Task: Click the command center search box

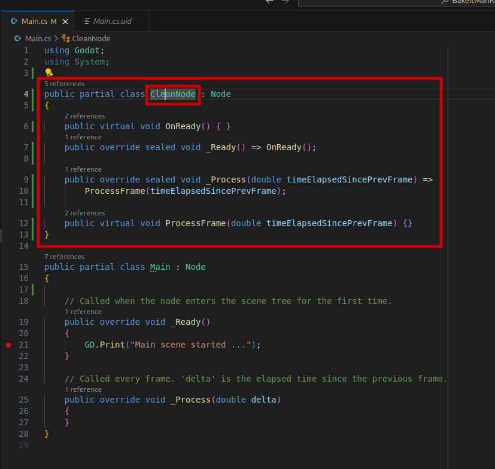Action: click(396, 2)
